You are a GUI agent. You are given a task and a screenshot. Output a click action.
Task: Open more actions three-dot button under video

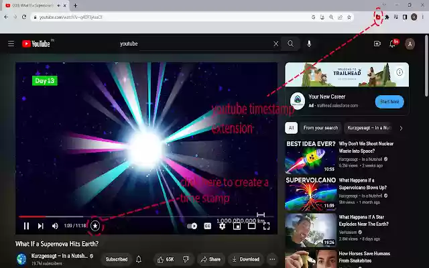tap(272, 259)
